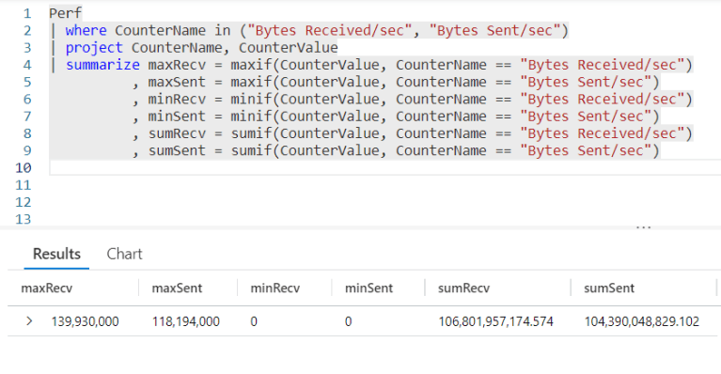
Task: Click 'sumRecv' variable on line 8
Action: click(177, 133)
